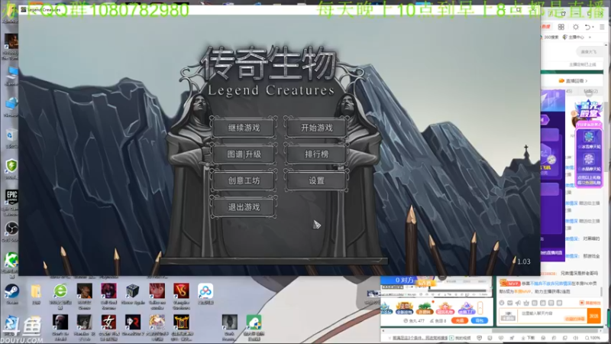The height and width of the screenshot is (344, 611).
Task: Click the blue 背包 backpack button
Action: click(480, 320)
